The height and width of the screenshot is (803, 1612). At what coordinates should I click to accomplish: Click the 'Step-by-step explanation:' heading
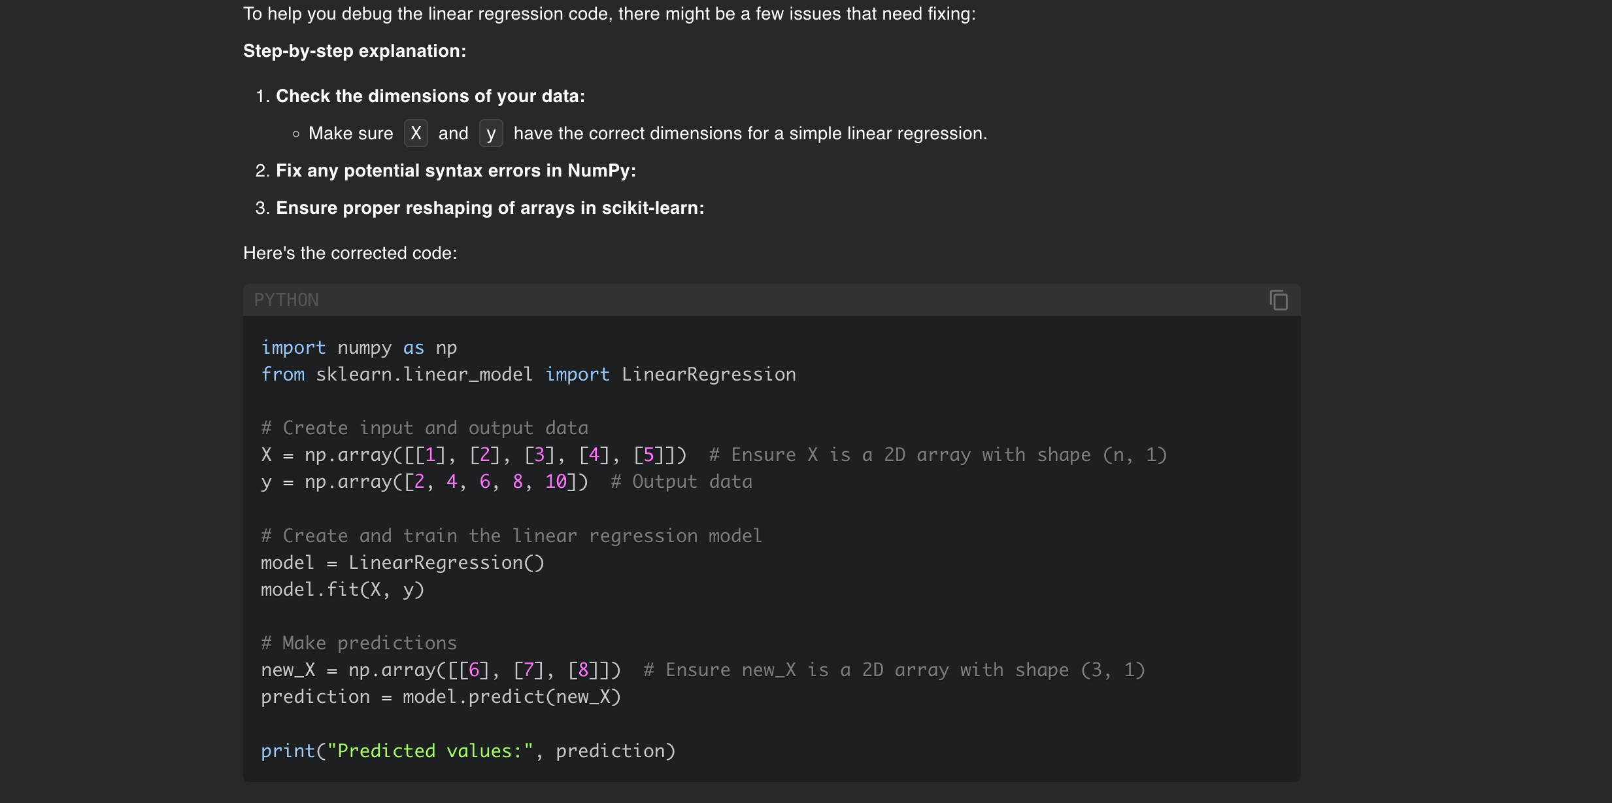pyautogui.click(x=354, y=51)
